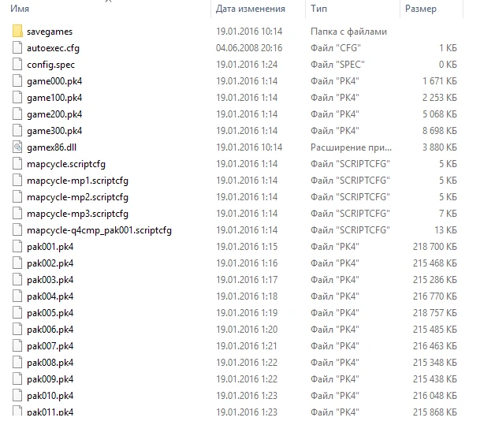Click the game300.pk4 file icon
This screenshot has width=495, height=425.
pos(17,130)
